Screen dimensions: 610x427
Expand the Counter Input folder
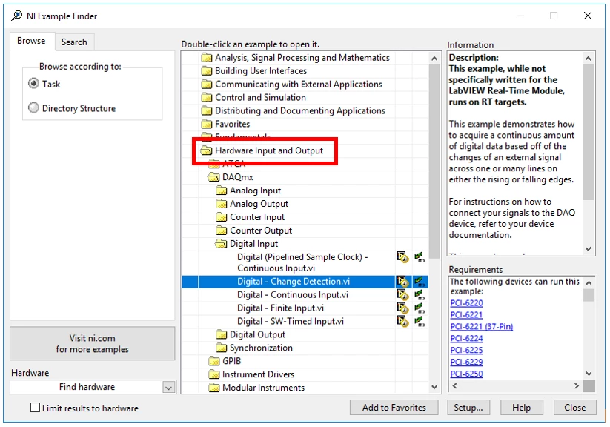[x=222, y=217]
